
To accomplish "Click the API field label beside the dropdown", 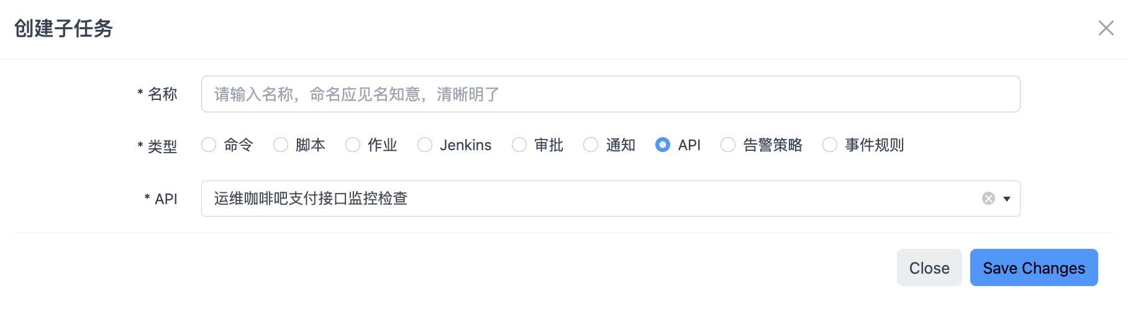I will tap(166, 199).
